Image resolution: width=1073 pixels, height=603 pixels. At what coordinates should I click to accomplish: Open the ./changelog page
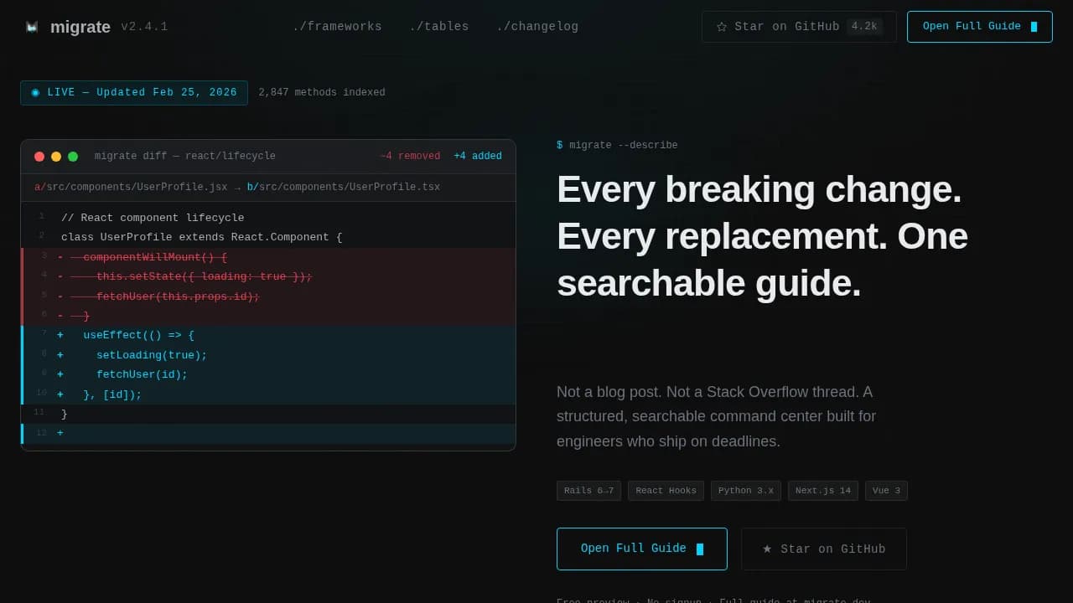(537, 26)
